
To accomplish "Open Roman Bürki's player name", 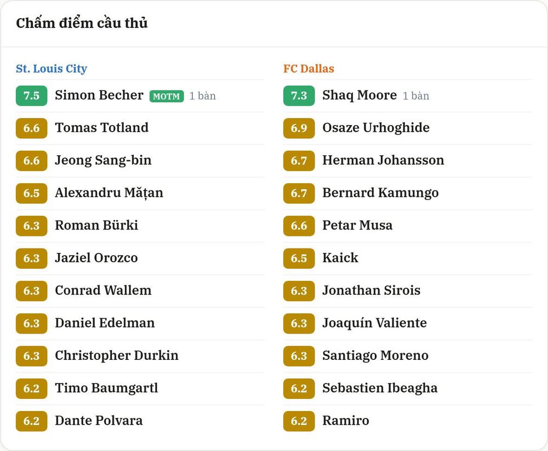I will point(96,226).
